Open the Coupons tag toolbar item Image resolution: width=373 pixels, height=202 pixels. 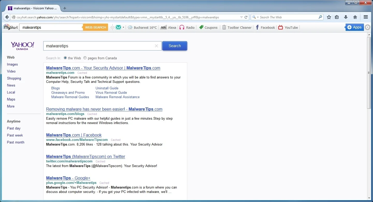point(208,27)
